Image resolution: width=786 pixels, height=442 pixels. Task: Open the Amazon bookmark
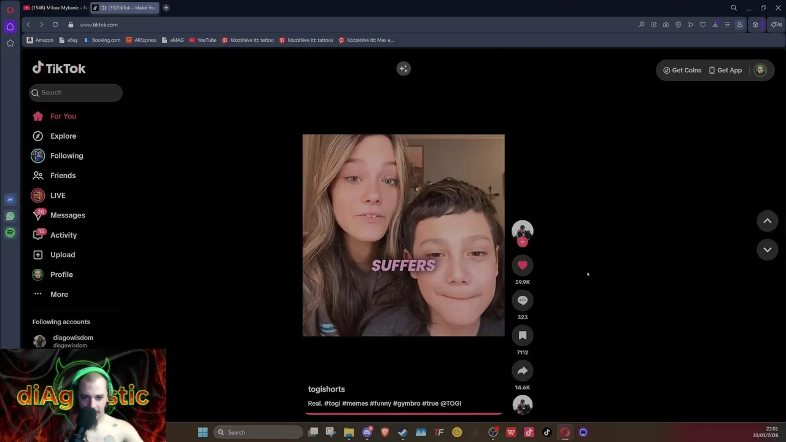tap(40, 40)
